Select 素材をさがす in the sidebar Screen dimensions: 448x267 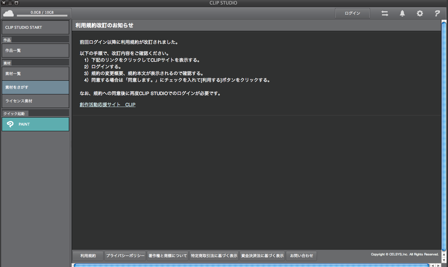35,87
